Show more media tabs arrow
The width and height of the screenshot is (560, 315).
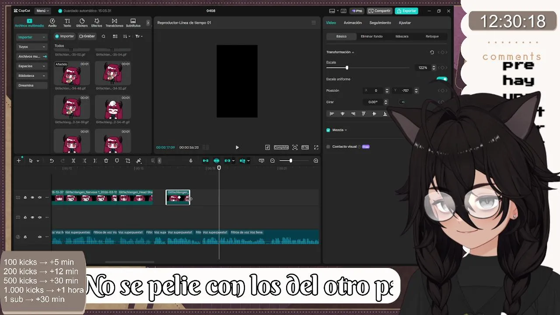(148, 23)
